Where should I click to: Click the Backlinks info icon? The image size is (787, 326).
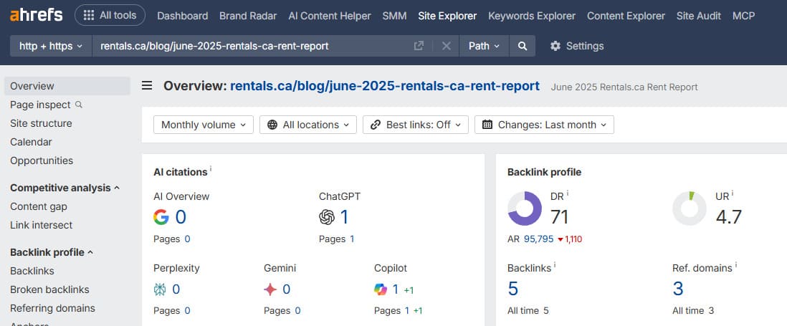point(555,264)
